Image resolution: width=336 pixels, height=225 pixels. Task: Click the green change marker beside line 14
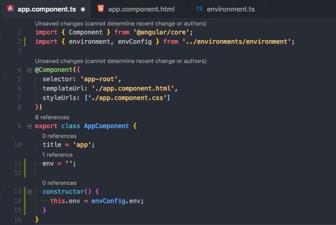pos(25,201)
